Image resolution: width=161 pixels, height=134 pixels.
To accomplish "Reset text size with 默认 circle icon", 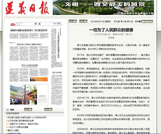I will (132, 22).
